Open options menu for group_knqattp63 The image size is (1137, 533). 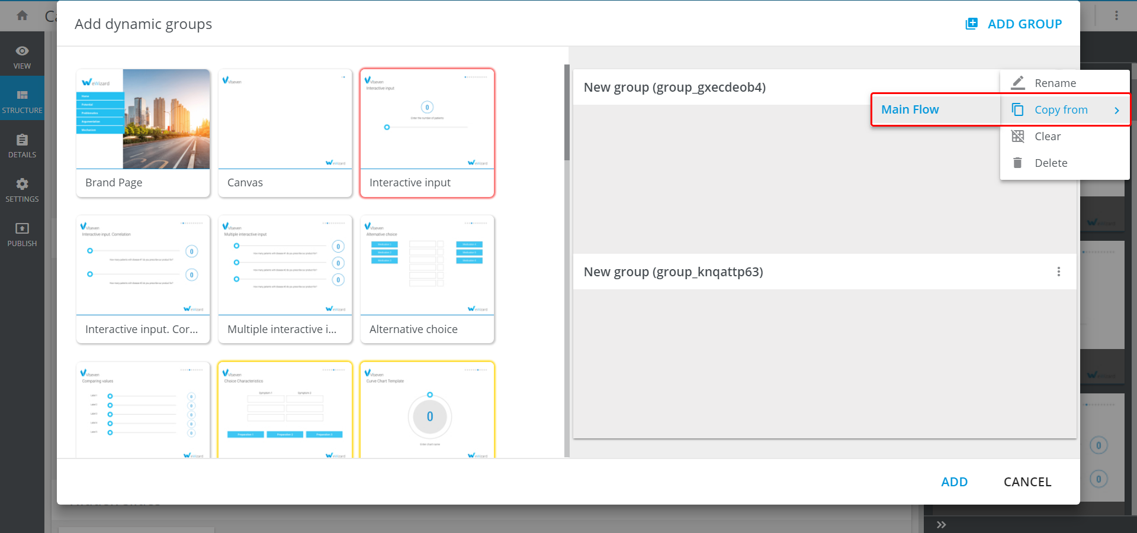[x=1058, y=272]
